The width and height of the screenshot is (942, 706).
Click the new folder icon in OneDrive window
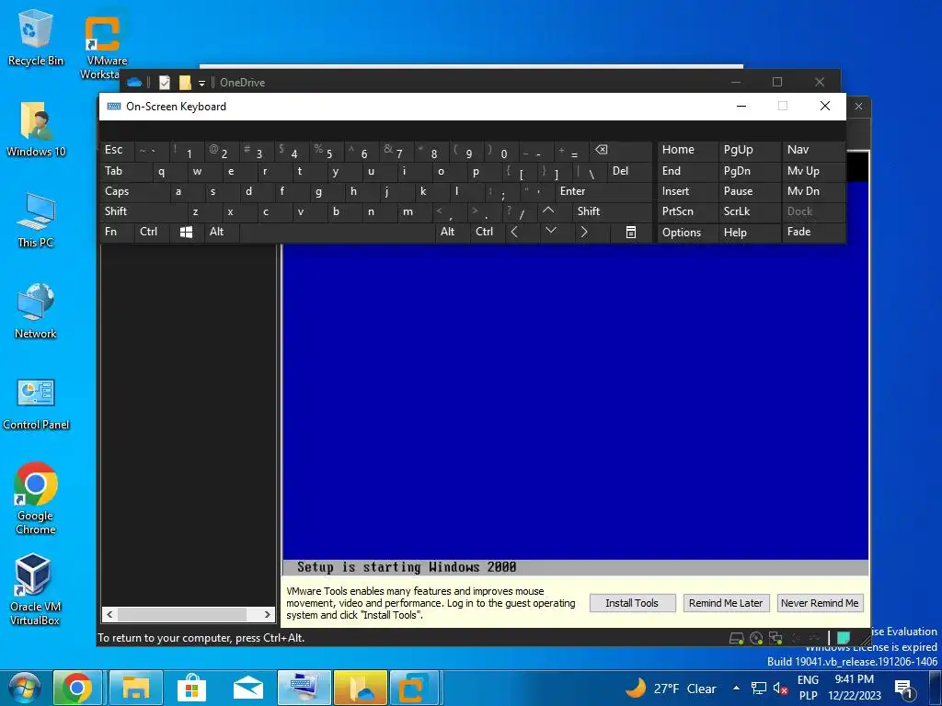coord(185,82)
